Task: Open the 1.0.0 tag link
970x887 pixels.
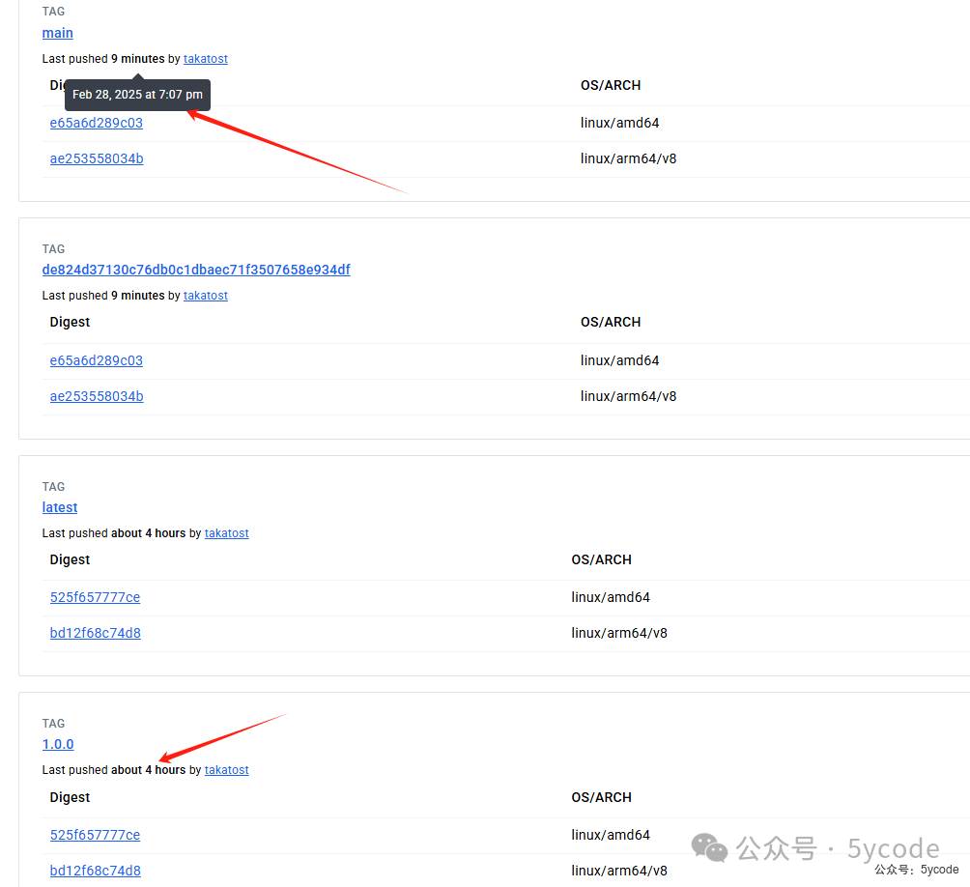Action: [58, 744]
